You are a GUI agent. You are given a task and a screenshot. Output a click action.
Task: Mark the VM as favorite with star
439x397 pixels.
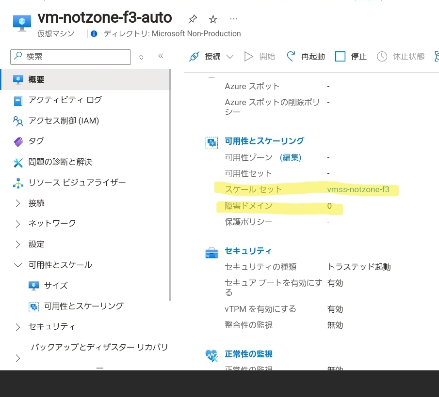[213, 19]
